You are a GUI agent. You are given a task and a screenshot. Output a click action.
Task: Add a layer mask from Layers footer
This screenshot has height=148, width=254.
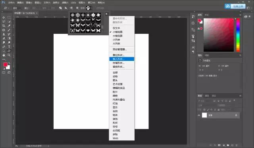(x=219, y=145)
